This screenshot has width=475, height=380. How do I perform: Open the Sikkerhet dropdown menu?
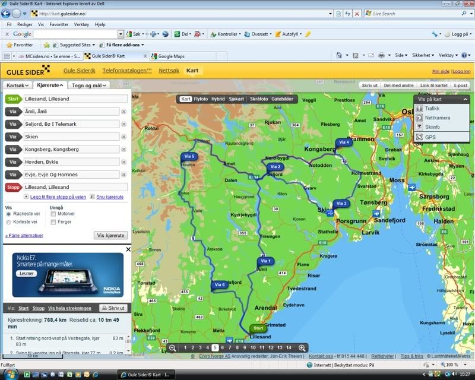click(x=423, y=55)
